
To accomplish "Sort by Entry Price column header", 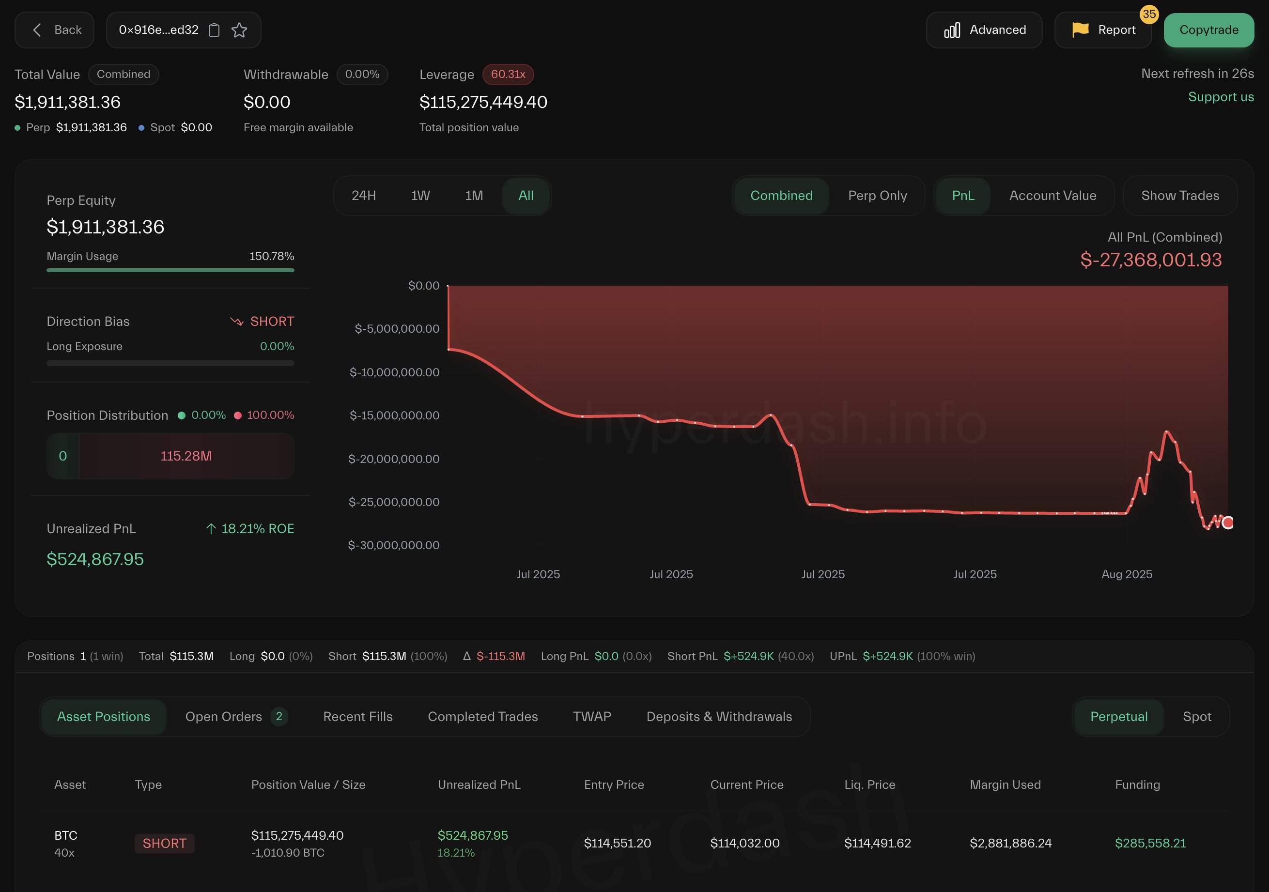I will point(614,785).
